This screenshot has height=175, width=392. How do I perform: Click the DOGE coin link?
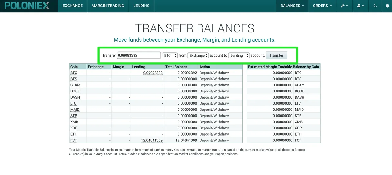coord(75,91)
